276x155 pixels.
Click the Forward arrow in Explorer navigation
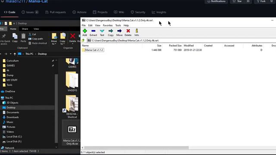click(x=6, y=54)
